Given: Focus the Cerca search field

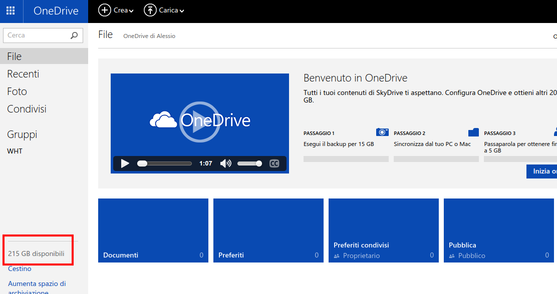Looking at the screenshot, I should point(43,35).
